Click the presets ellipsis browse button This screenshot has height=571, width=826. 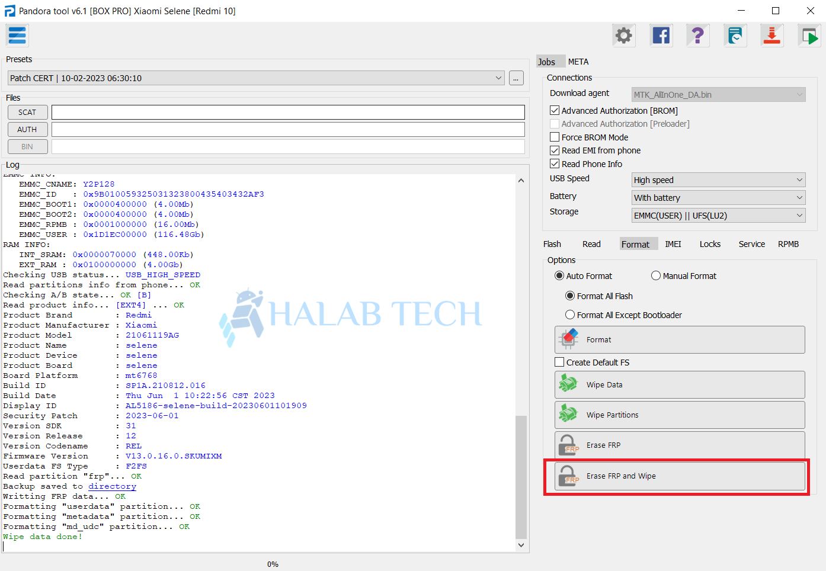tap(516, 78)
